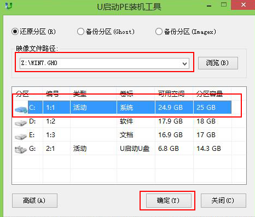This screenshot has height=217, width=255.
Task: Click the 6.8 GB free space cell
Action: pyautogui.click(x=169, y=149)
